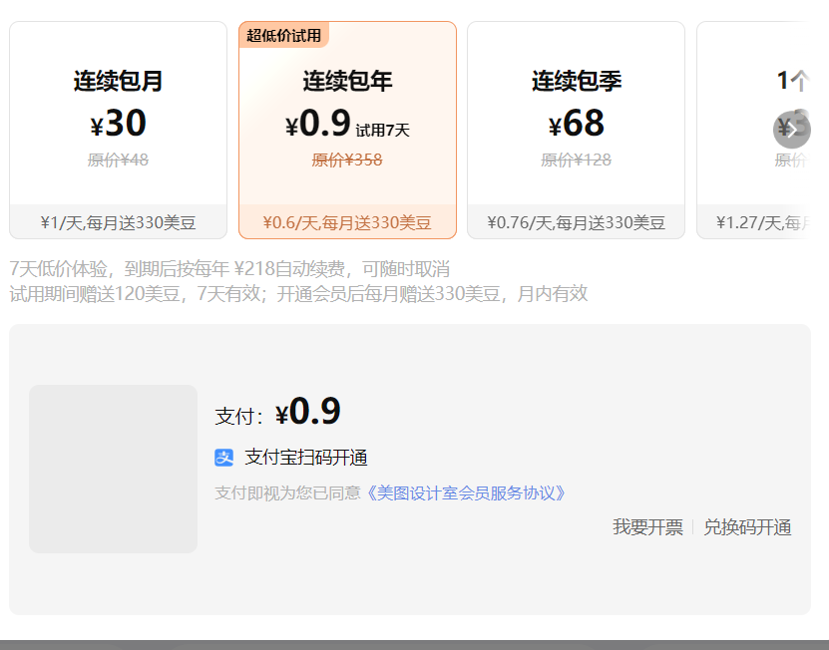Viewport: 829px width, 650px height.
Task: Select the 连续包季 ¥68 plan card
Action: [x=576, y=130]
